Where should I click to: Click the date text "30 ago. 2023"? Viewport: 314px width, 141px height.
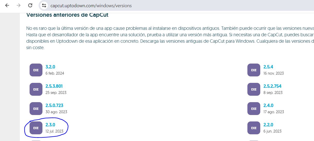(56, 112)
